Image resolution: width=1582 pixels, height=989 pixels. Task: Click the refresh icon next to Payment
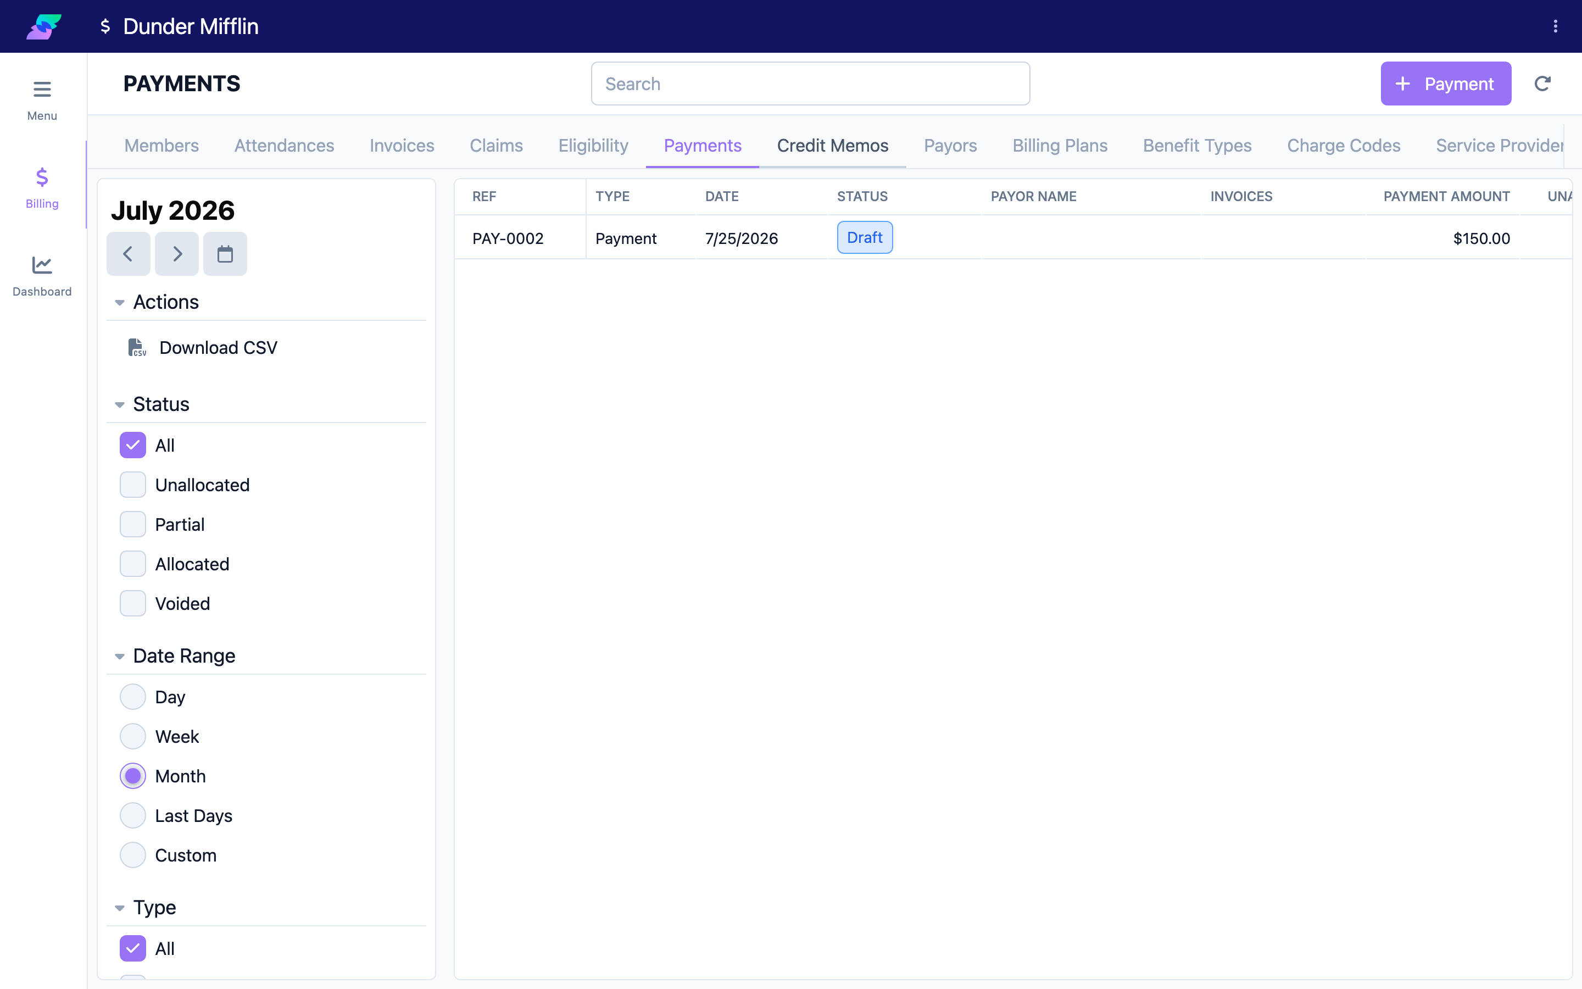(x=1542, y=84)
